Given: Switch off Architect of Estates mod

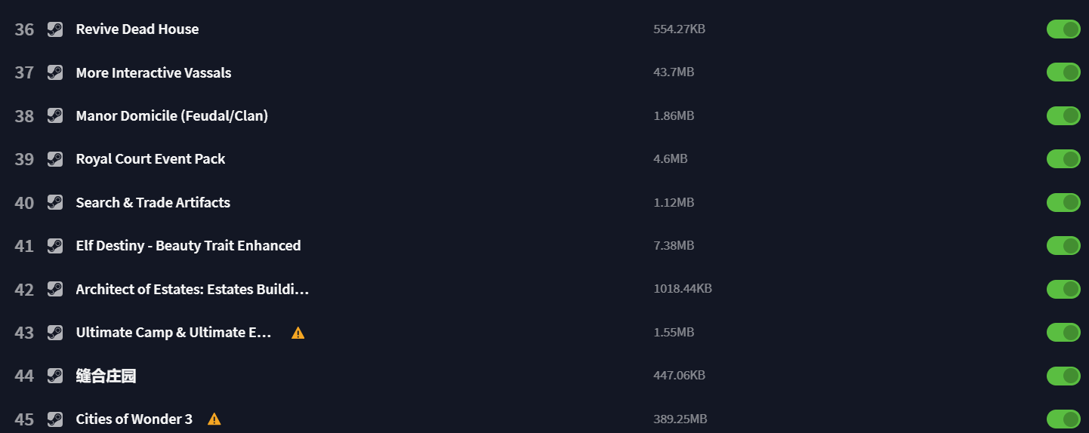Looking at the screenshot, I should click(1063, 289).
